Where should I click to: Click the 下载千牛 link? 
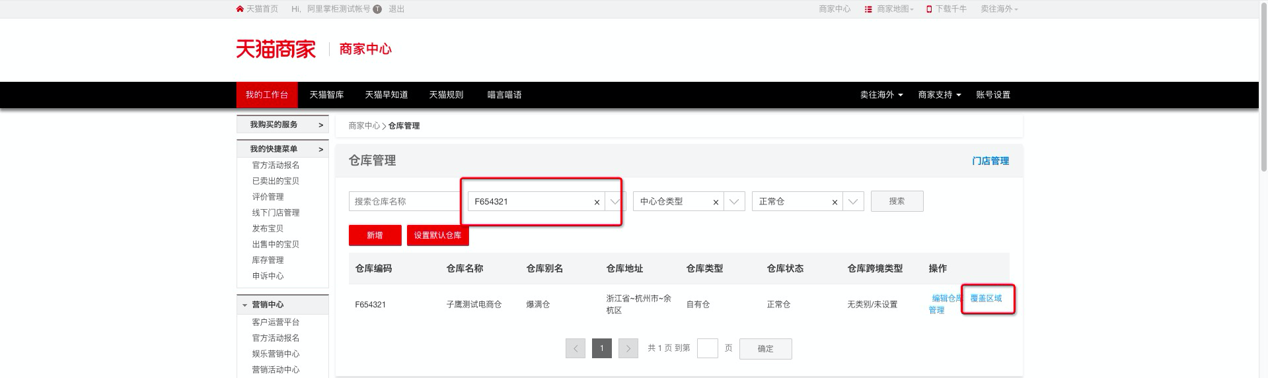tap(947, 9)
